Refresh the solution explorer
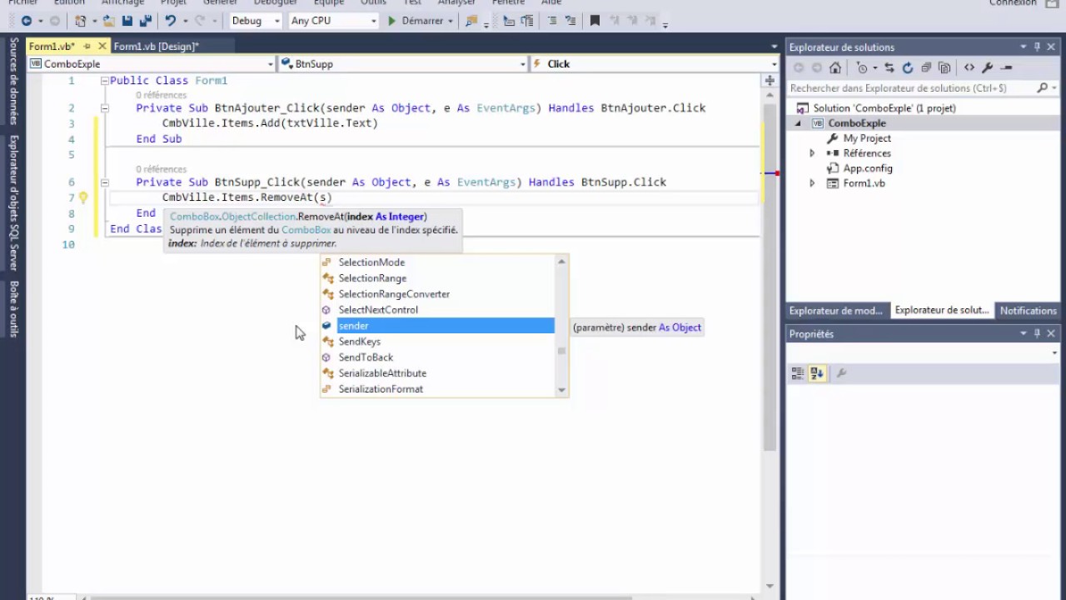Image resolution: width=1066 pixels, height=600 pixels. pyautogui.click(x=908, y=67)
